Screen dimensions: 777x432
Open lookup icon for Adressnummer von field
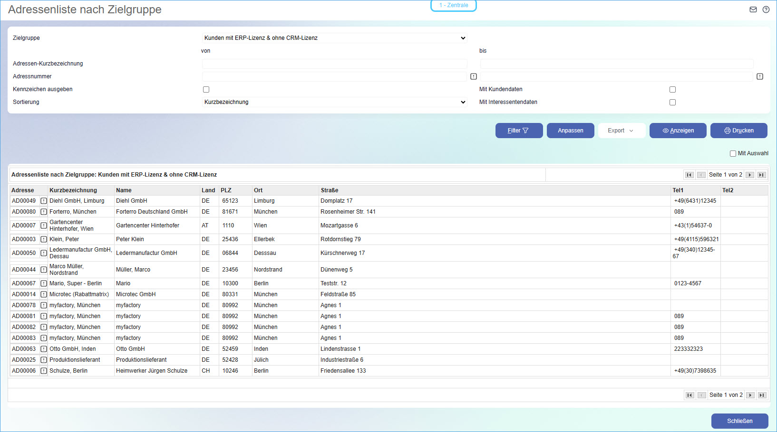coord(474,76)
